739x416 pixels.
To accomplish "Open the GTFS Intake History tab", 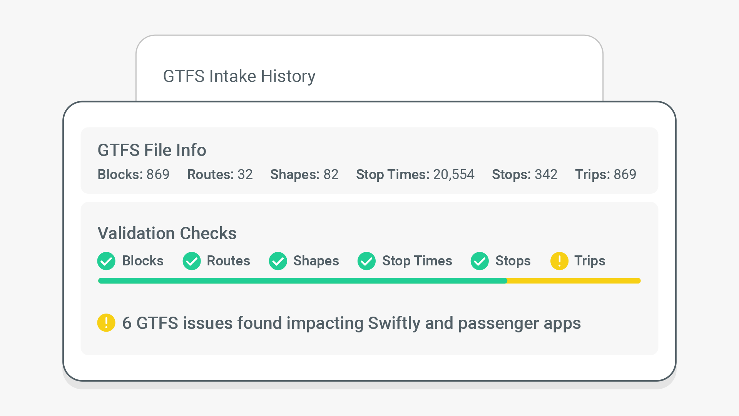I will tap(239, 76).
